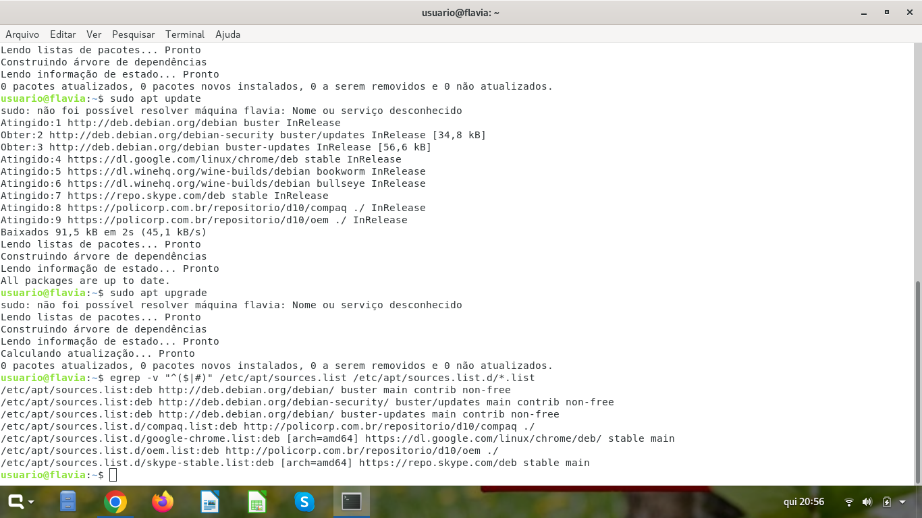Click the skype-stable.list sources output line

click(x=295, y=463)
